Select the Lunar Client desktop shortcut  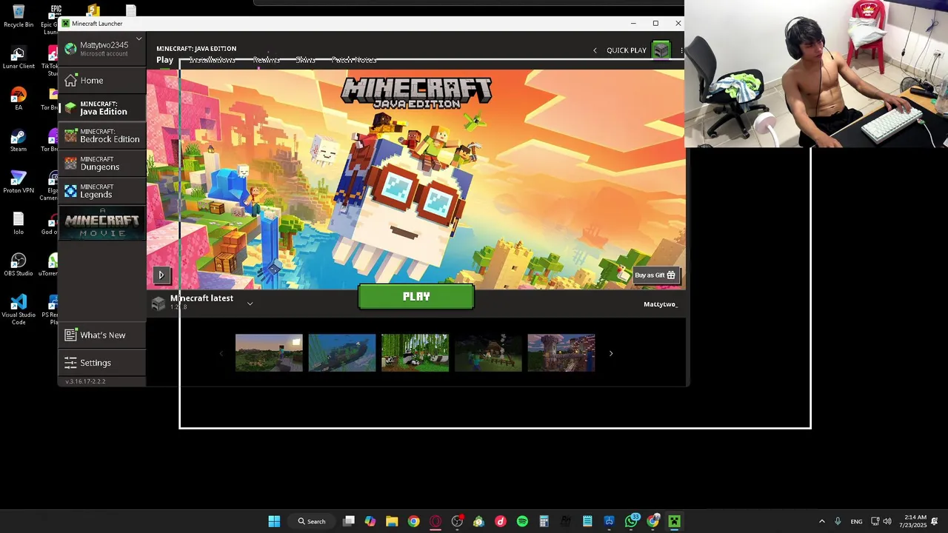(x=19, y=58)
